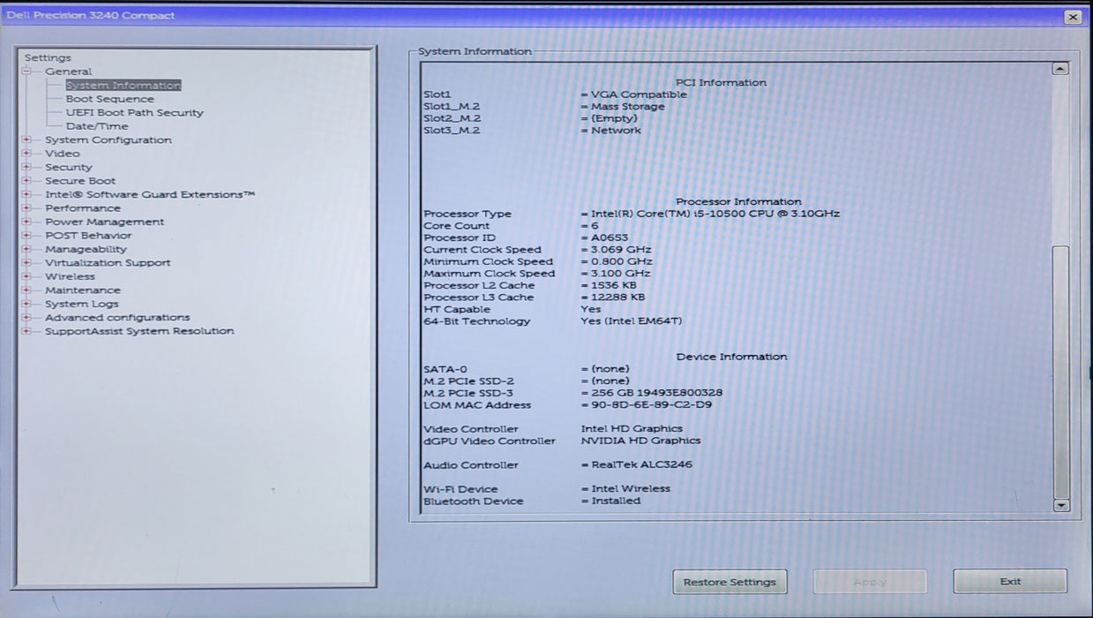
Task: Select the System Configuration label
Action: click(109, 139)
